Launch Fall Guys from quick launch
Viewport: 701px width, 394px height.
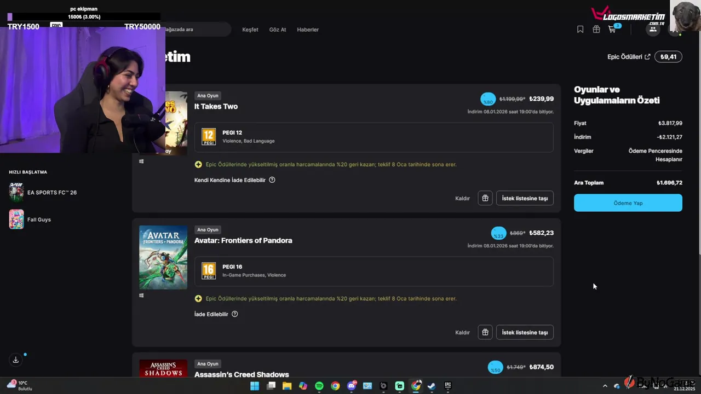(x=30, y=219)
